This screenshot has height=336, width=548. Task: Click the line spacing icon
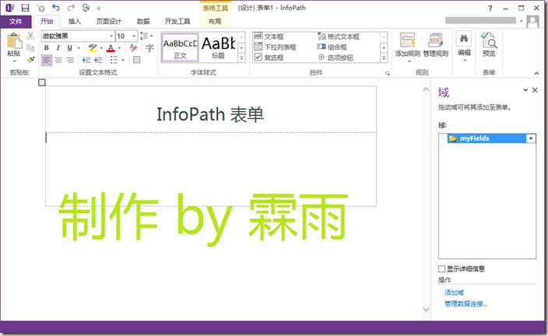[144, 36]
